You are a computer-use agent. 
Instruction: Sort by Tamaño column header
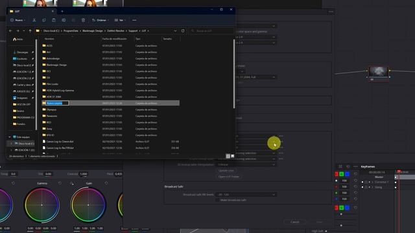click(167, 39)
